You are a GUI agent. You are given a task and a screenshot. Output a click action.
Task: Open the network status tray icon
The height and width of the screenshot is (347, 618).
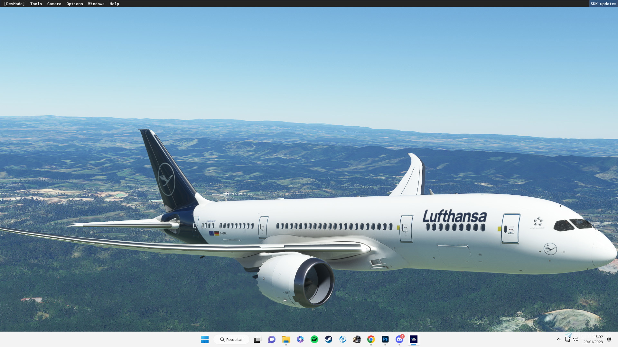tap(568, 339)
